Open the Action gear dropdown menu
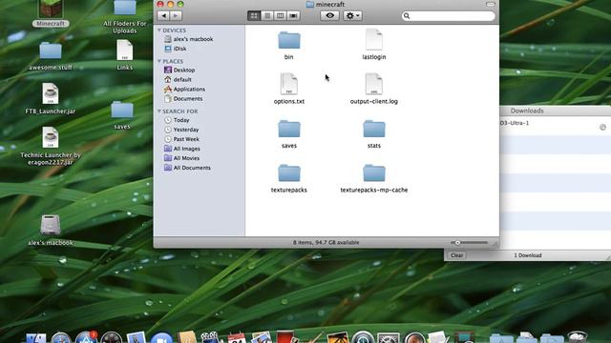Screen dimensions: 611x343 click(352, 15)
